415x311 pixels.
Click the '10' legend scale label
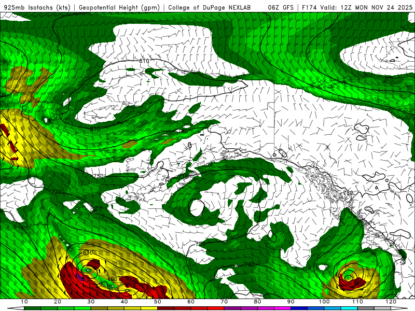point(24,302)
